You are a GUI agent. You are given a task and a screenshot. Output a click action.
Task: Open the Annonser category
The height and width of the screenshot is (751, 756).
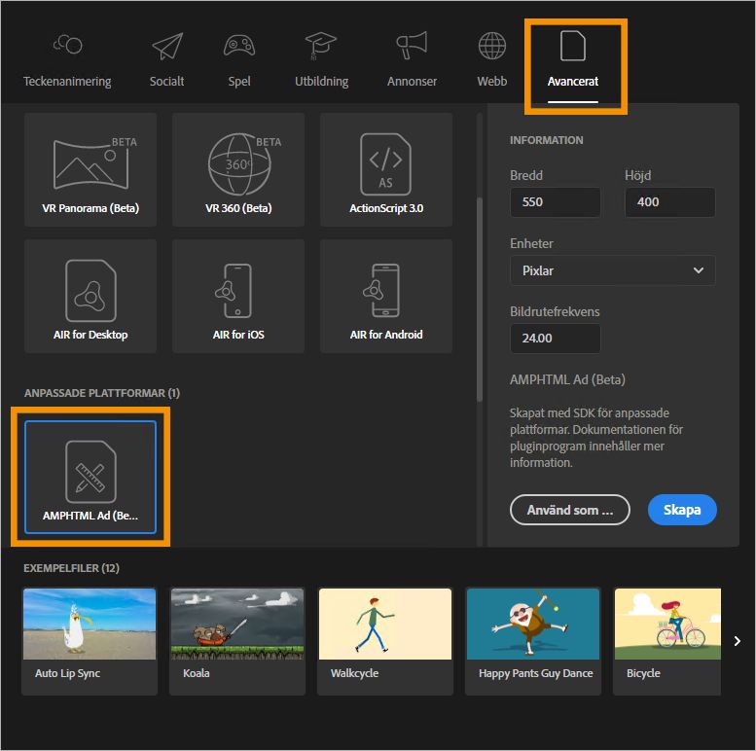pyautogui.click(x=412, y=60)
